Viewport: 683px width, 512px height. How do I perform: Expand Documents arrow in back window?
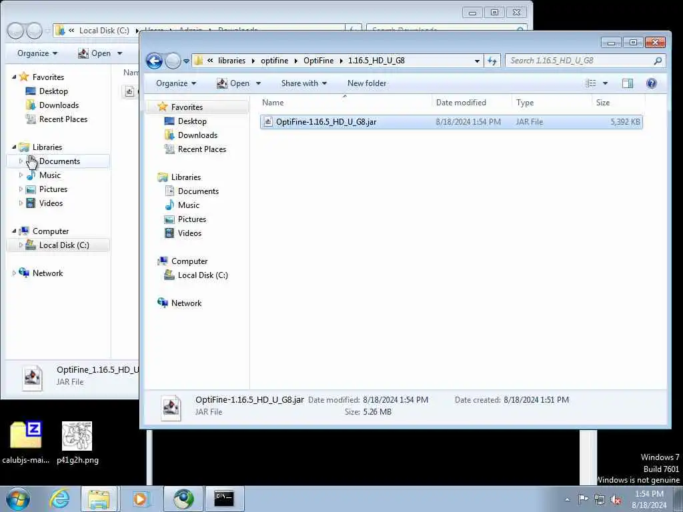[21, 161]
